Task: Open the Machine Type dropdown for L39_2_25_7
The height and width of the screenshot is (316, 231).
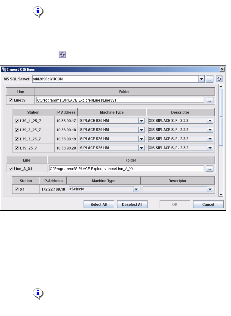Action: [x=141, y=130]
